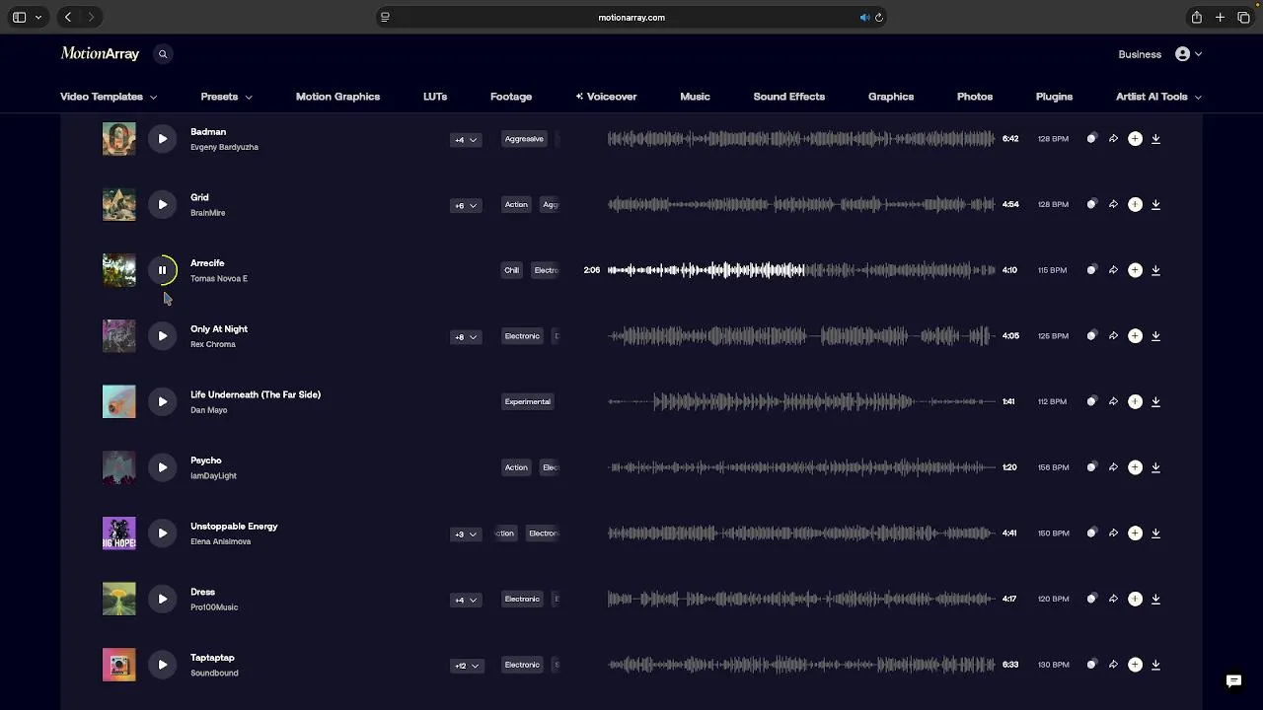Download the Only At Night track
The height and width of the screenshot is (710, 1263).
(x=1155, y=336)
